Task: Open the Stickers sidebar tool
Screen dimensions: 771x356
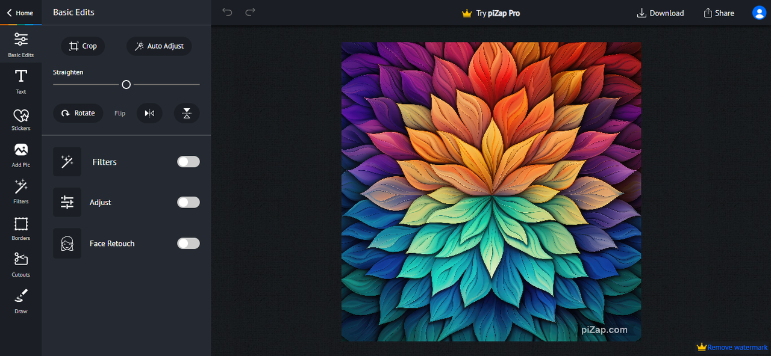Action: [20, 118]
